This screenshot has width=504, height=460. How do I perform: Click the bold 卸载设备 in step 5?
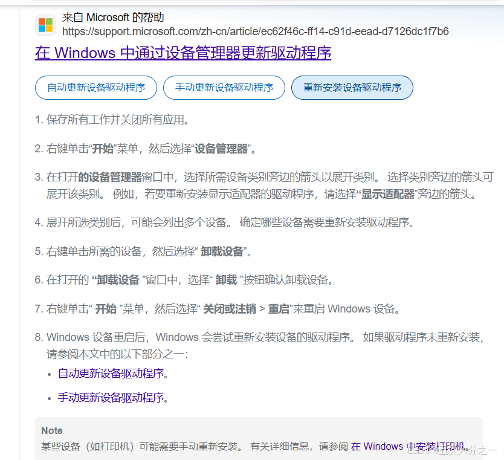click(222, 251)
